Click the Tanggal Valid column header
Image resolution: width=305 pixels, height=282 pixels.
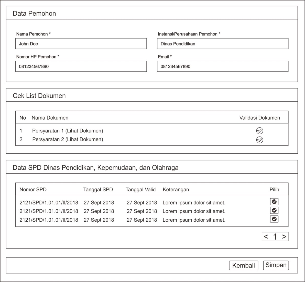coord(140,190)
